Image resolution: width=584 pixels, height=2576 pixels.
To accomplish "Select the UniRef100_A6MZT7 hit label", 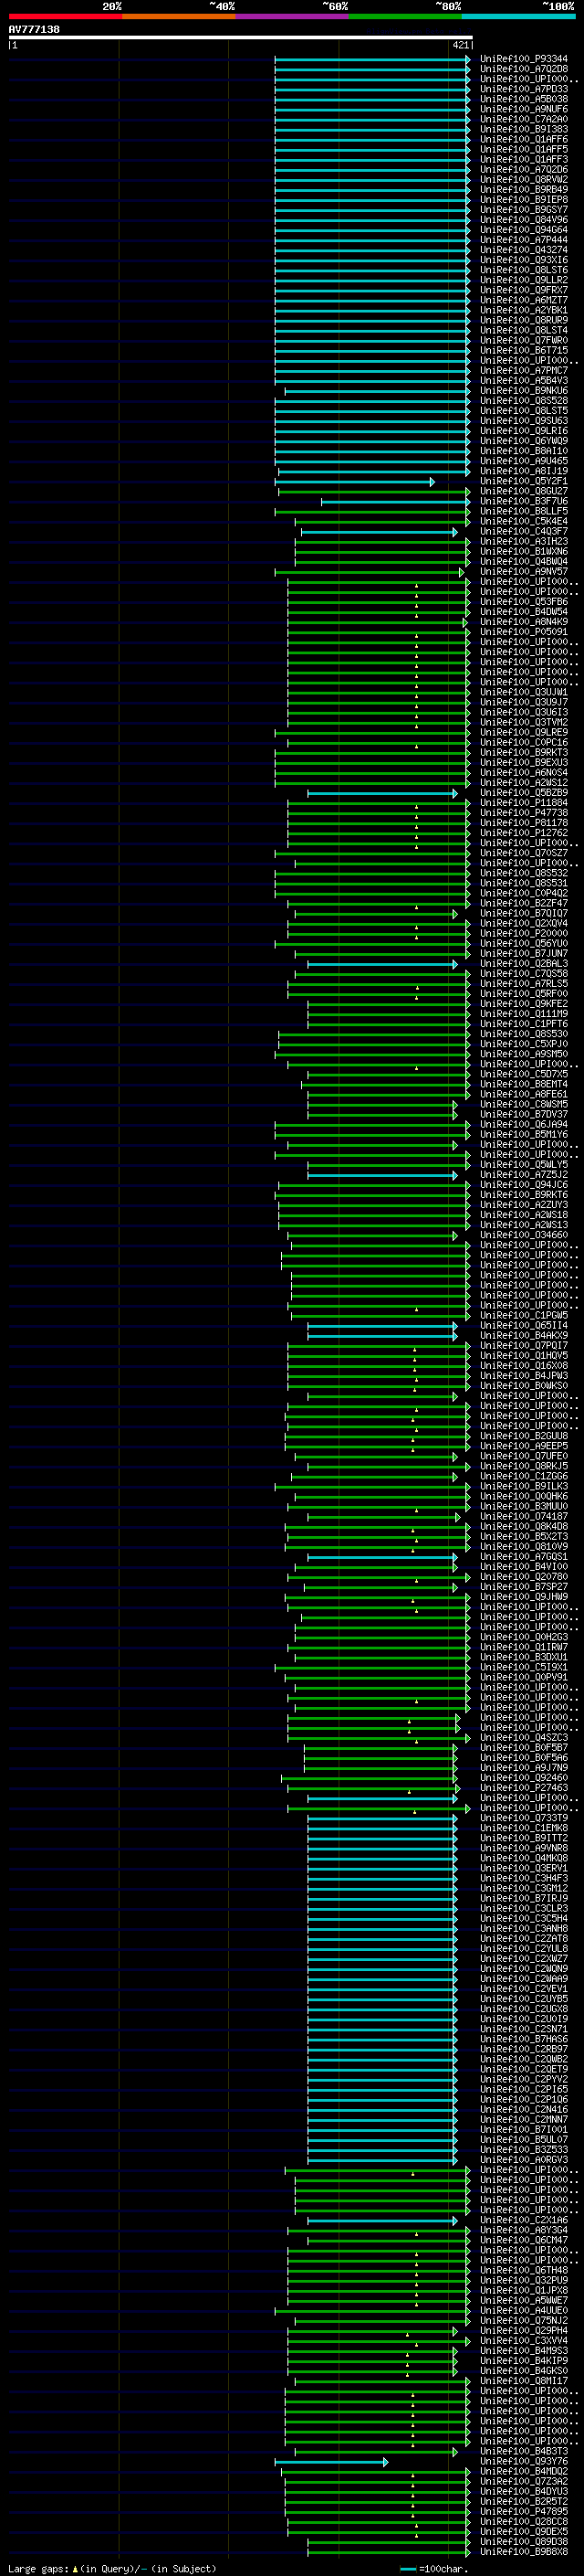I will 523,300.
